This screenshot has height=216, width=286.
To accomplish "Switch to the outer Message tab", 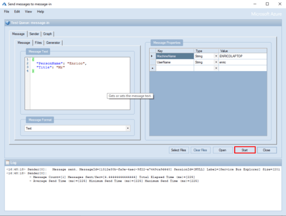I will coord(18,34).
